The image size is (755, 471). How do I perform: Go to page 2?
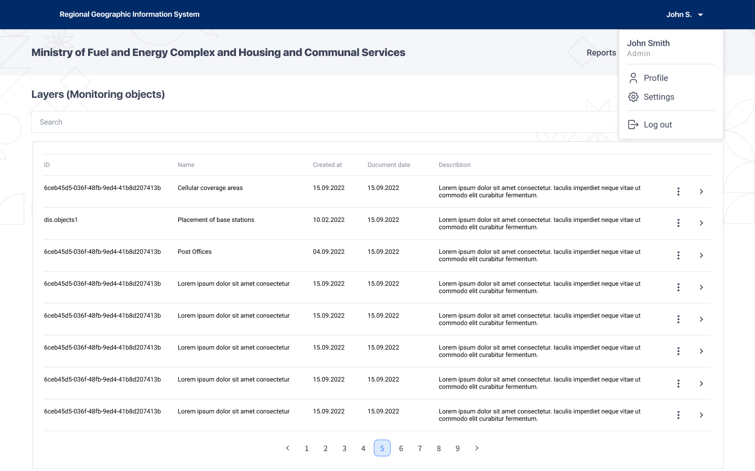(x=326, y=448)
